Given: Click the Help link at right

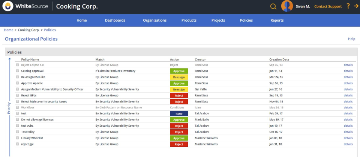Looking at the screenshot, I should point(351,39).
